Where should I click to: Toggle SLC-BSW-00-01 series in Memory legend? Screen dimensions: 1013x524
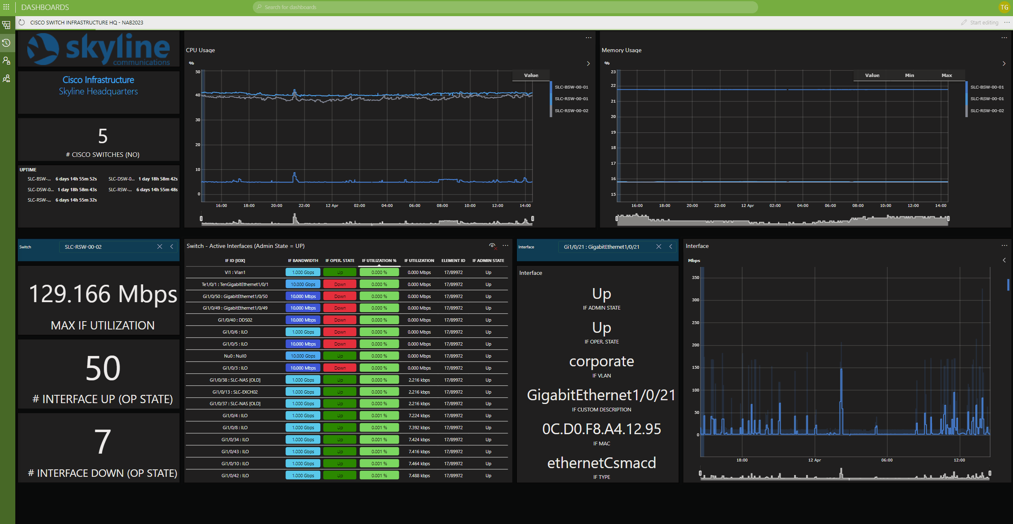pyautogui.click(x=987, y=87)
